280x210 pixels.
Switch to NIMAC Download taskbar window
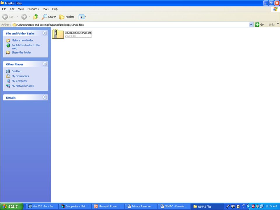click(x=174, y=206)
